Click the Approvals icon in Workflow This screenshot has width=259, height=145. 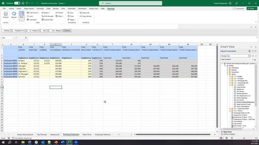coord(85,12)
